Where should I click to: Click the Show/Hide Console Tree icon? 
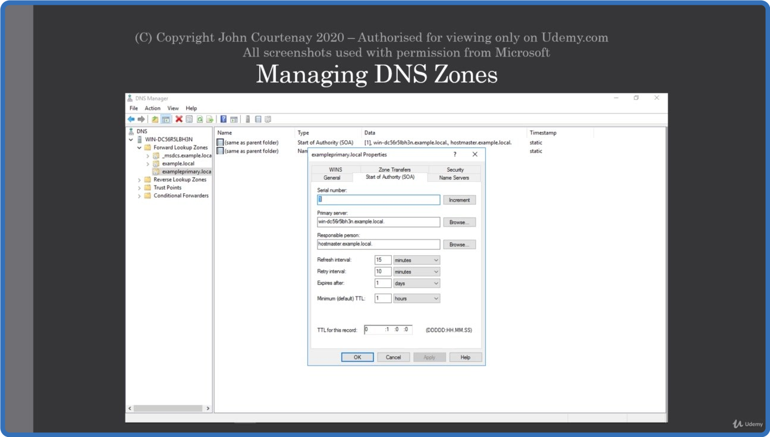tap(165, 120)
